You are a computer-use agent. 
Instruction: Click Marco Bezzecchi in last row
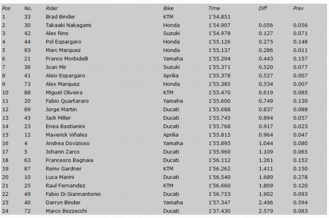(x=66, y=211)
